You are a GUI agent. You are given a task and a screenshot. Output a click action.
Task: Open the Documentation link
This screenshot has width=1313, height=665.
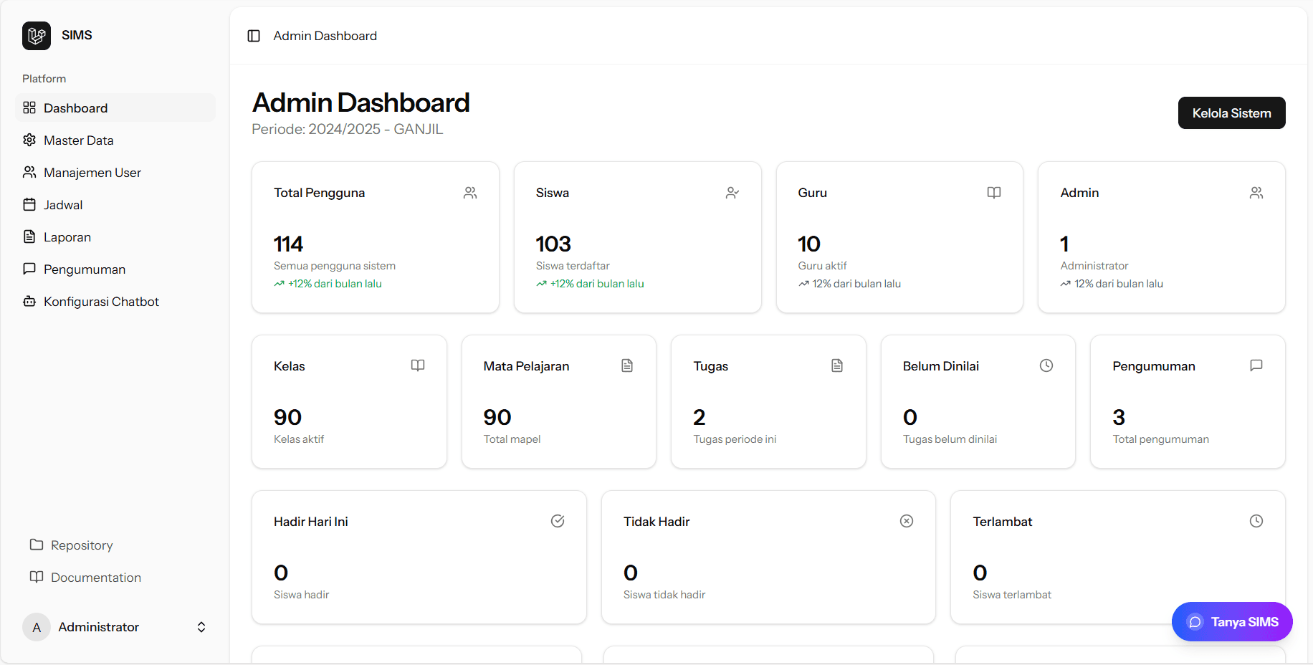(85, 578)
